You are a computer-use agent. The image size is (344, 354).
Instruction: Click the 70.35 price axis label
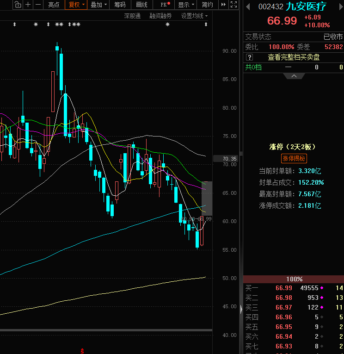point(226,159)
